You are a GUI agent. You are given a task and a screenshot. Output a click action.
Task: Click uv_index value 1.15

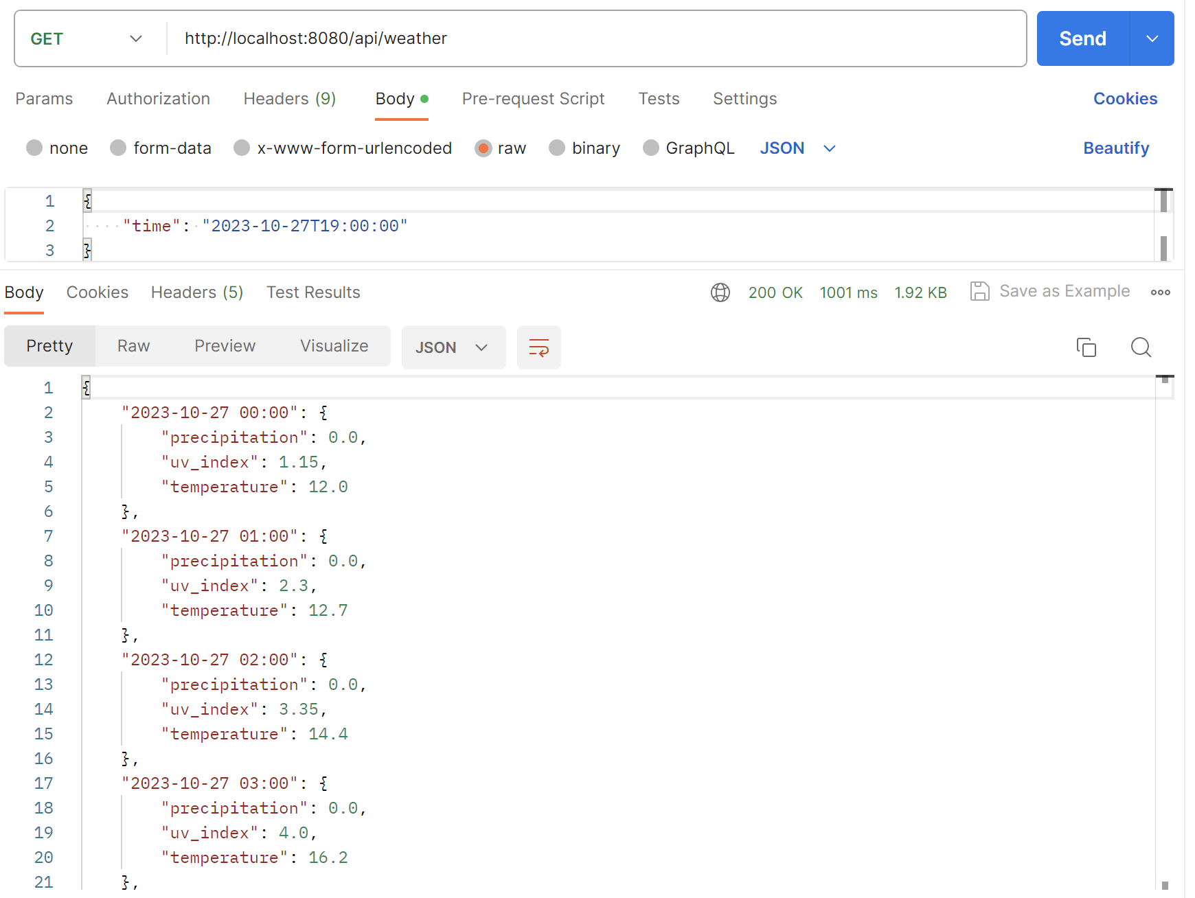click(298, 462)
